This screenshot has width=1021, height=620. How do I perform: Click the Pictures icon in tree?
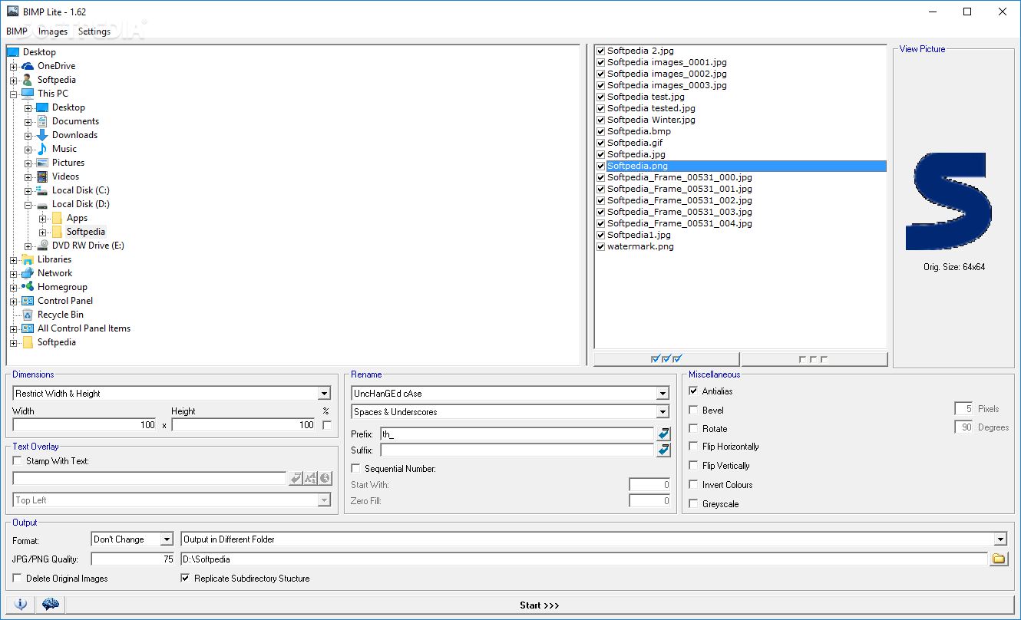click(42, 163)
